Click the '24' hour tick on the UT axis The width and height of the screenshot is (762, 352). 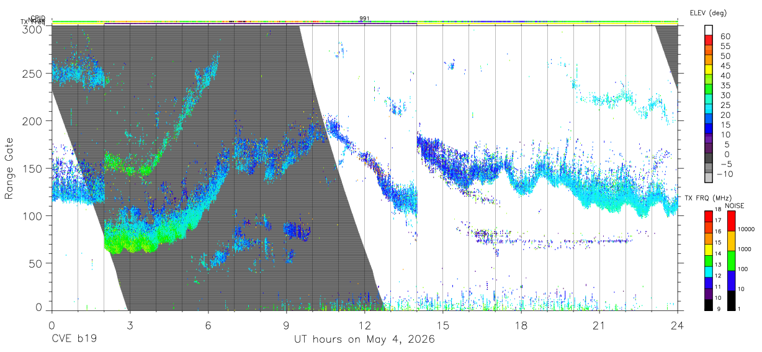(x=678, y=326)
